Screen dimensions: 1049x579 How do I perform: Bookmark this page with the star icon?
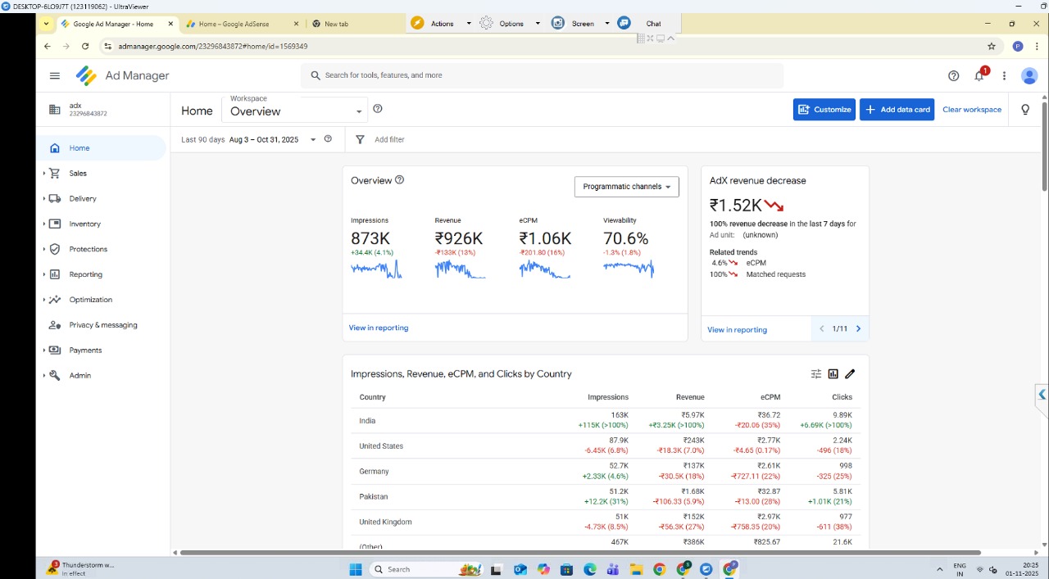click(992, 47)
